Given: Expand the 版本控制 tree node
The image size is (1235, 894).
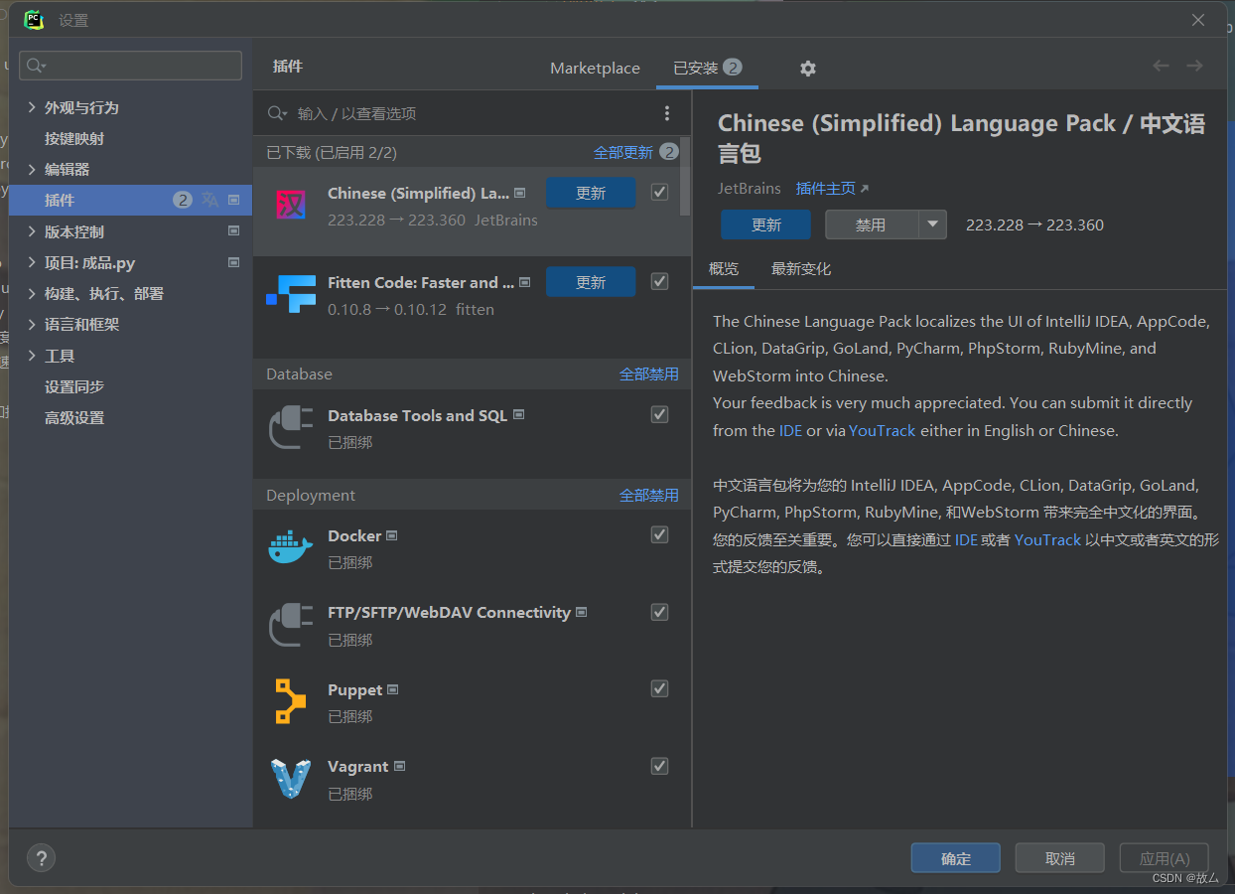Looking at the screenshot, I should point(32,231).
